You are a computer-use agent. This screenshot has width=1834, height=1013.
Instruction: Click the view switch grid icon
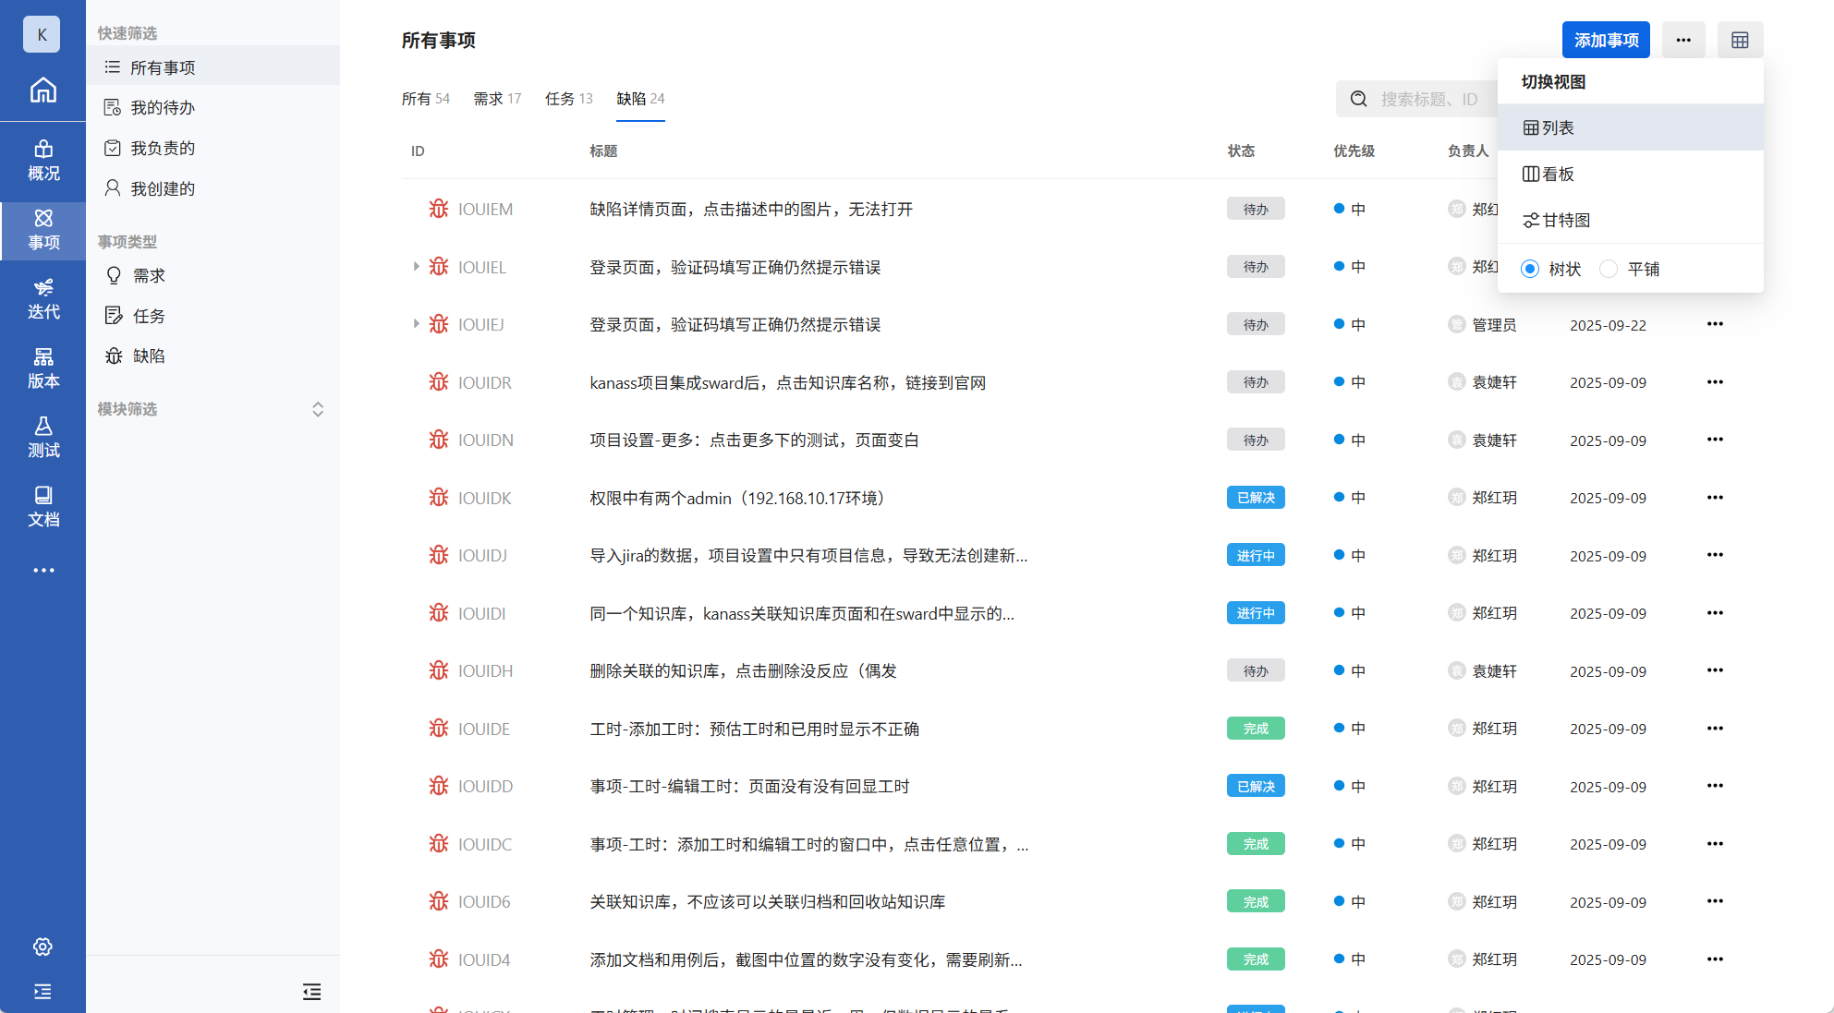(x=1740, y=40)
